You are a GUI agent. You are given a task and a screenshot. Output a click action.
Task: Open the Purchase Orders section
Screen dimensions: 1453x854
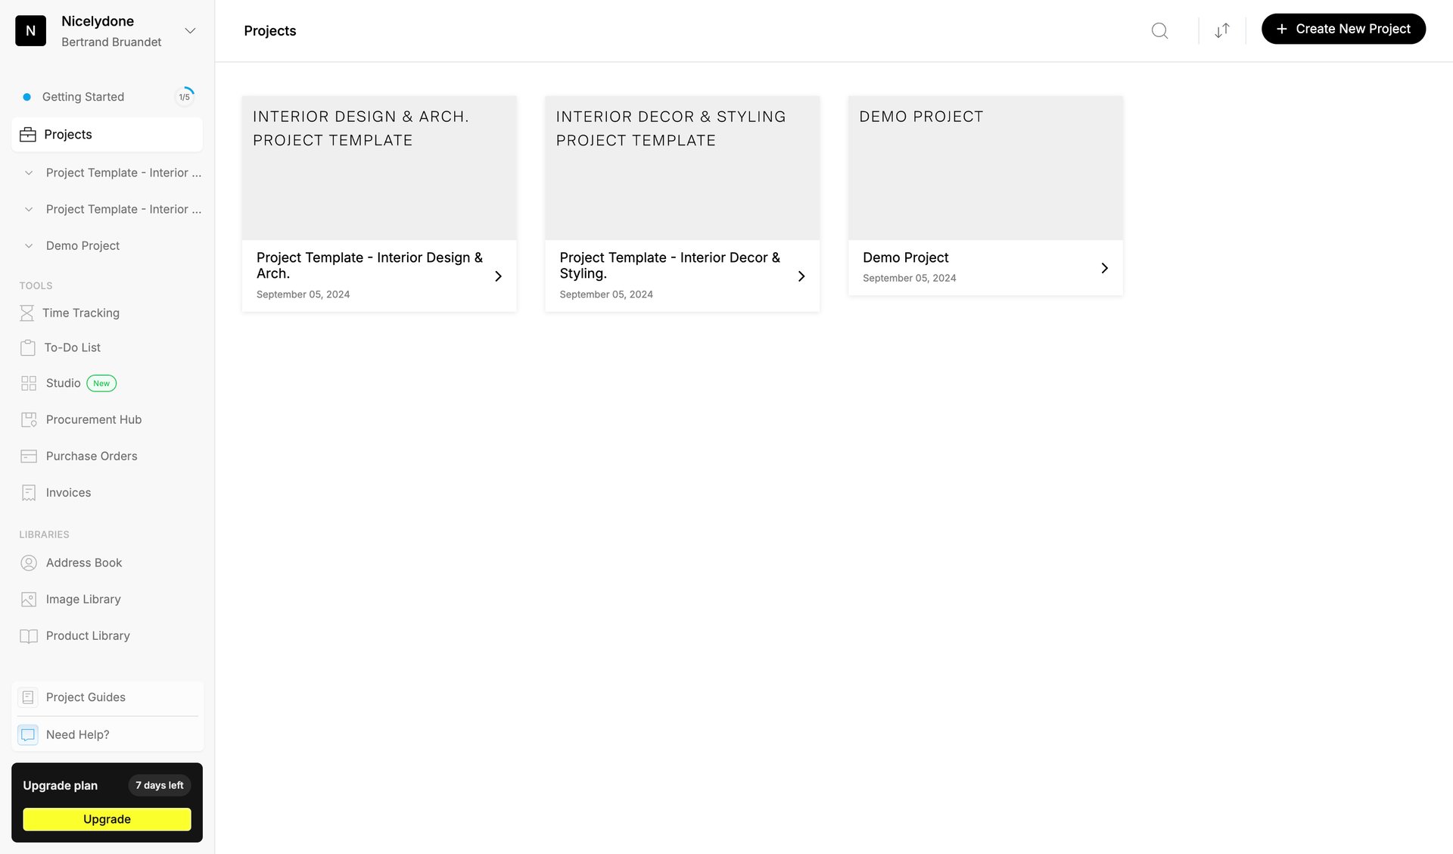(90, 456)
